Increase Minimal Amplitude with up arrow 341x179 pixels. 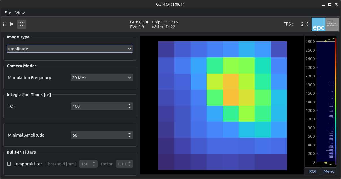coord(130,134)
